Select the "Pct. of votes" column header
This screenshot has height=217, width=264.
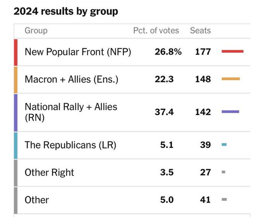coord(156,31)
